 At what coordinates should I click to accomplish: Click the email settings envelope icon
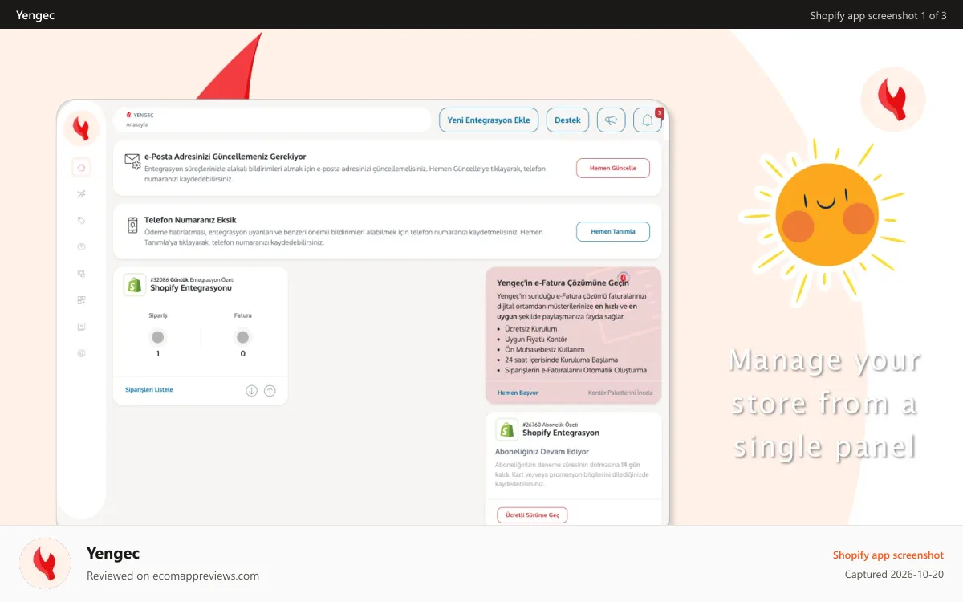coord(132,161)
